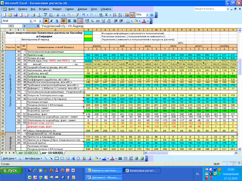
Task: Expand the Name Box D83 dropdown
Action: point(24,26)
